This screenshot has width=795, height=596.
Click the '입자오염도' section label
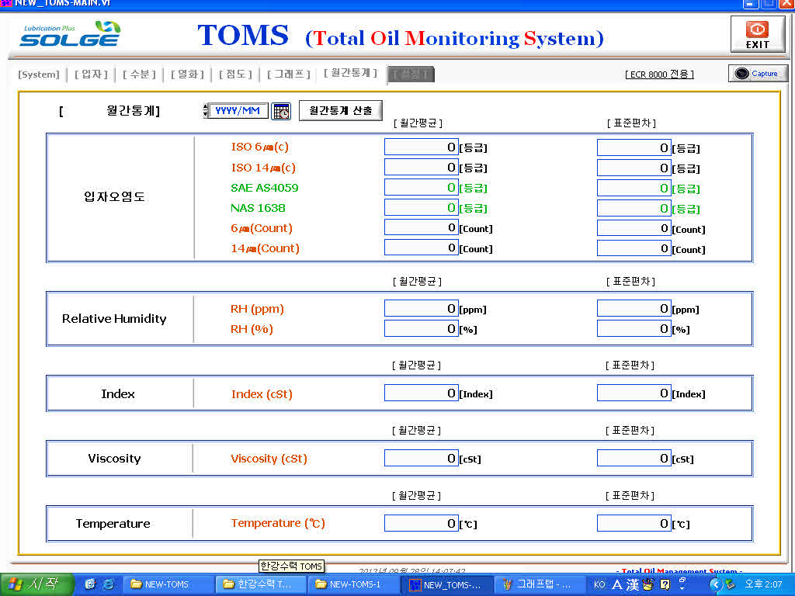pyautogui.click(x=114, y=196)
